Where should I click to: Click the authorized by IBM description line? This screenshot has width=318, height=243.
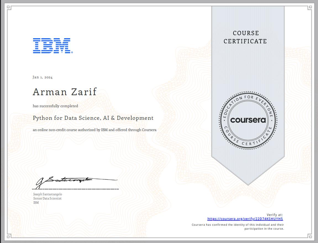(94, 129)
